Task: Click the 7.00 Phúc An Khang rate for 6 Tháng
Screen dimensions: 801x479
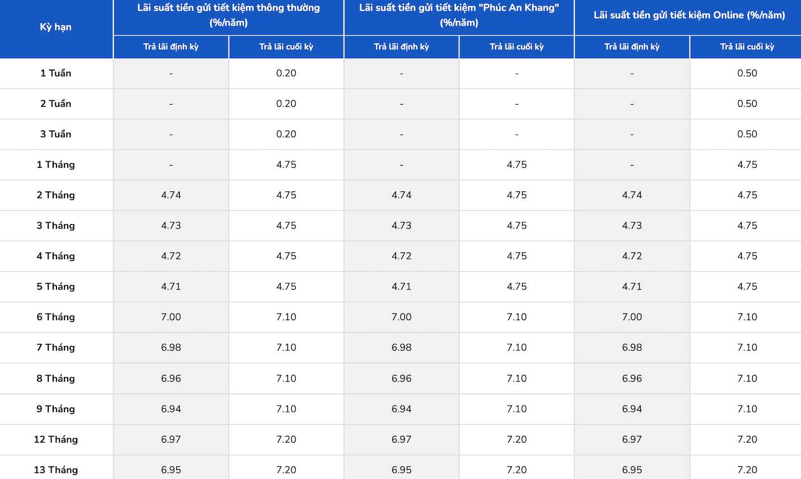Action: (402, 317)
